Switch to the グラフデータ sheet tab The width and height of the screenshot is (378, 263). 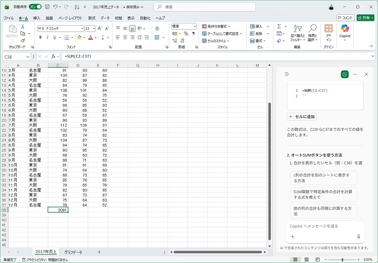pos(73,252)
